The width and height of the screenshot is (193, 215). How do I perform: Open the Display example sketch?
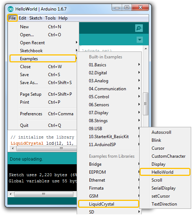coord(165,164)
